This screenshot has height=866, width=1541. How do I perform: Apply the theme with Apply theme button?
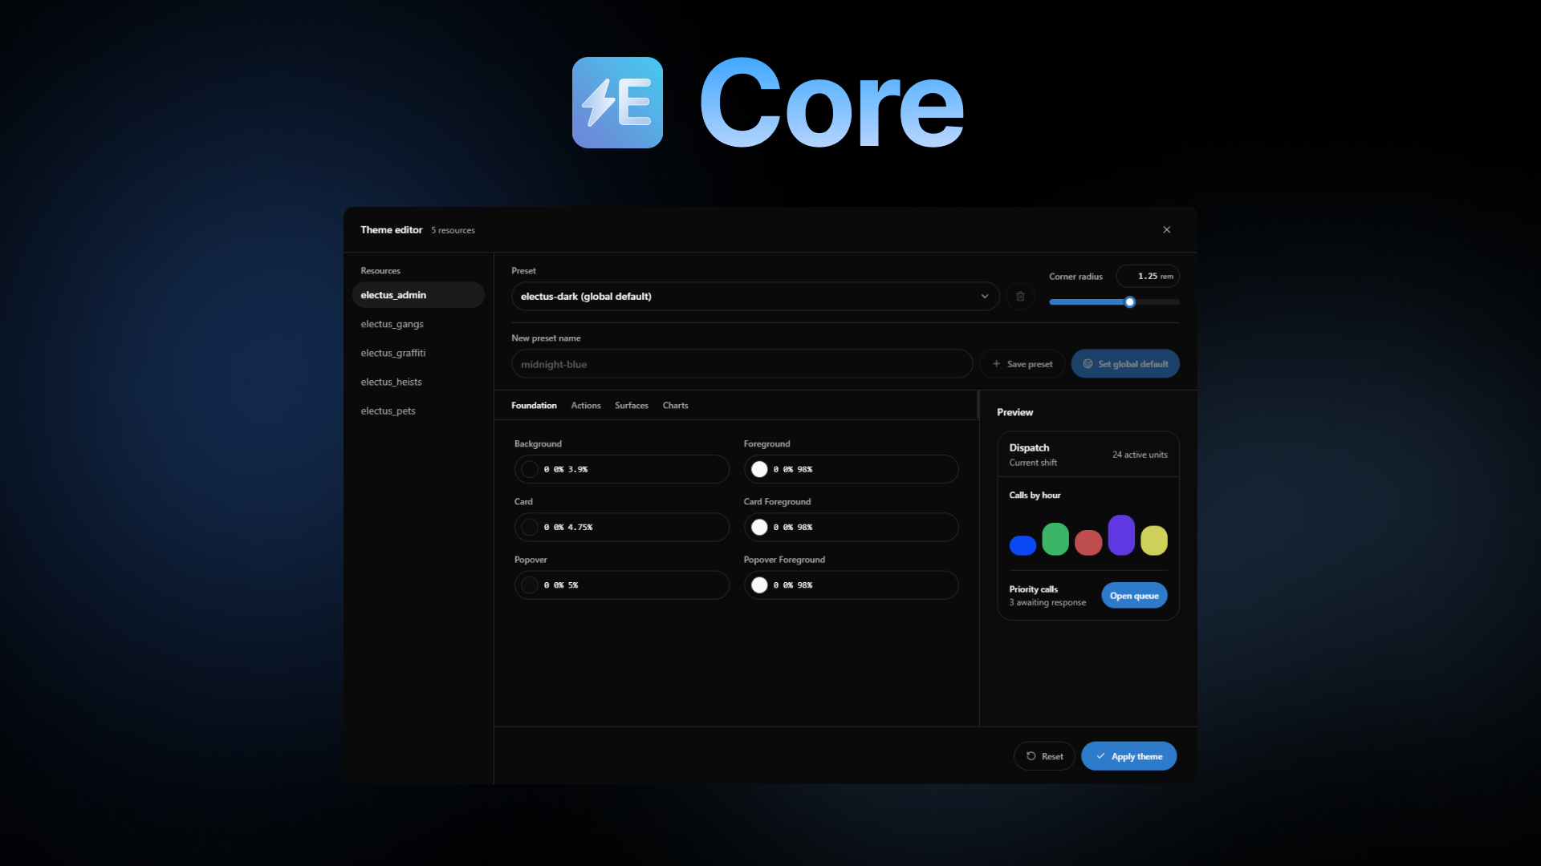(x=1128, y=756)
